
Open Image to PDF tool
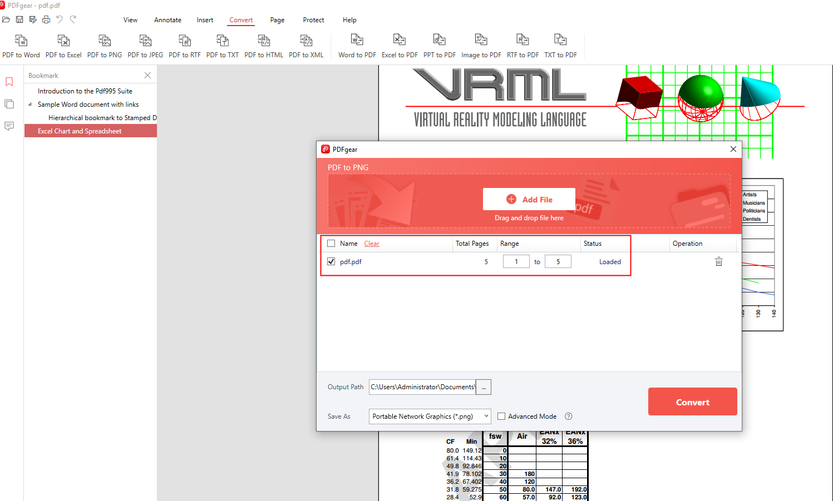point(481,46)
